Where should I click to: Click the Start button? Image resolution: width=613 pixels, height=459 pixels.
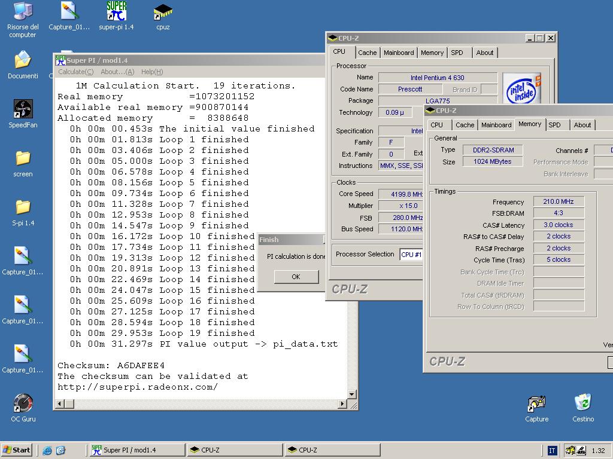[17, 450]
